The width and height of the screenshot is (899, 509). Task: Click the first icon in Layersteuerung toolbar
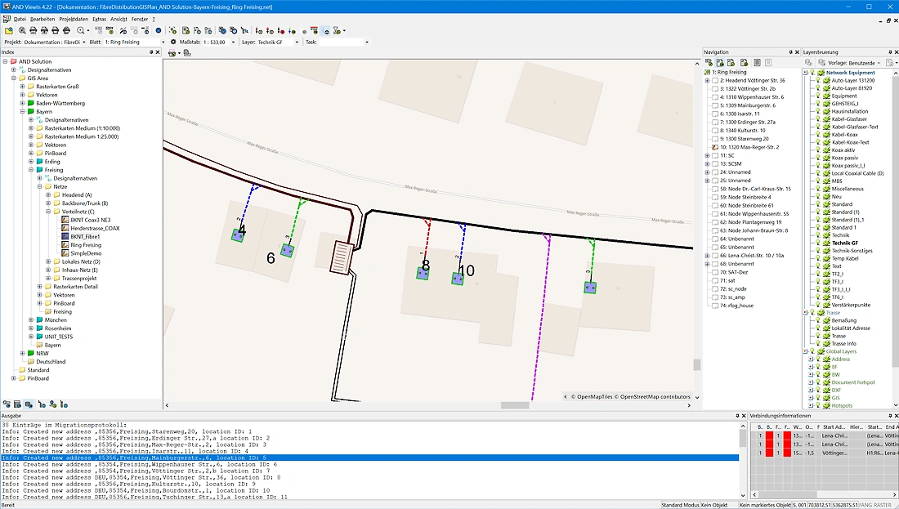(807, 62)
